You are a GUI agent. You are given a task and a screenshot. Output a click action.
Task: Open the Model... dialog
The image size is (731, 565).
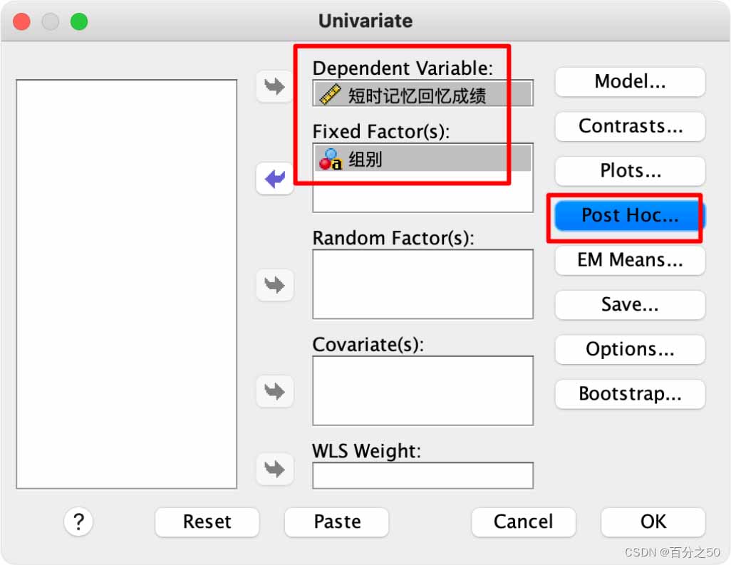(630, 82)
